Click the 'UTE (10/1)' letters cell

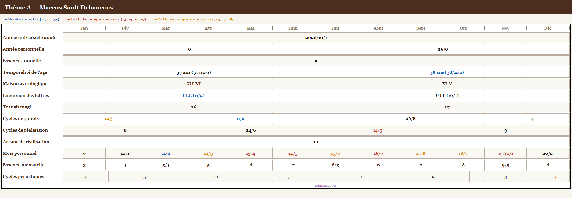(447, 96)
